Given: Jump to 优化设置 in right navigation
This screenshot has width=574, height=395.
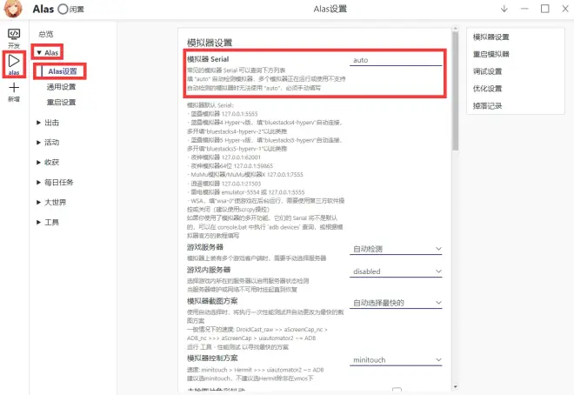Looking at the screenshot, I should point(487,89).
